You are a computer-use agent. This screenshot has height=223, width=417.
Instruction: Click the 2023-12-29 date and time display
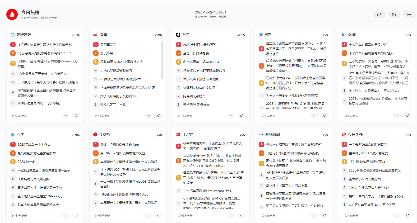click(x=211, y=12)
